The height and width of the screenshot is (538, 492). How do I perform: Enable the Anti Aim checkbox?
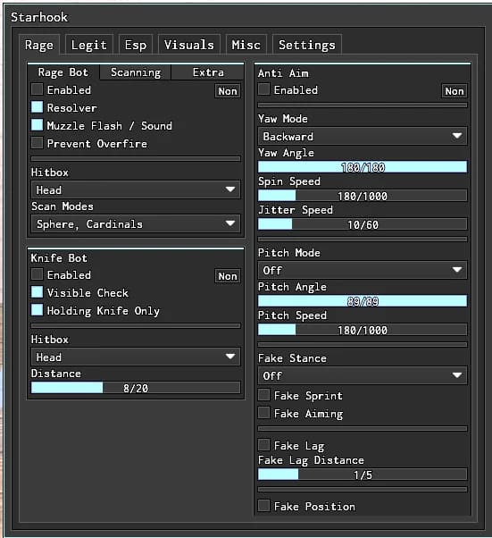pos(263,89)
